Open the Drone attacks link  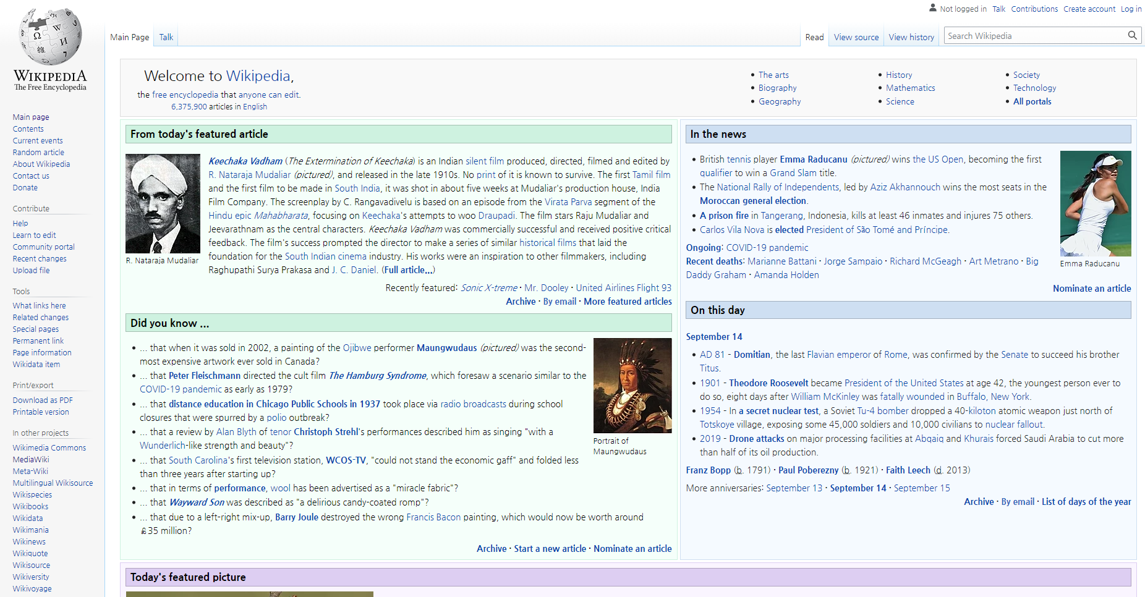756,438
